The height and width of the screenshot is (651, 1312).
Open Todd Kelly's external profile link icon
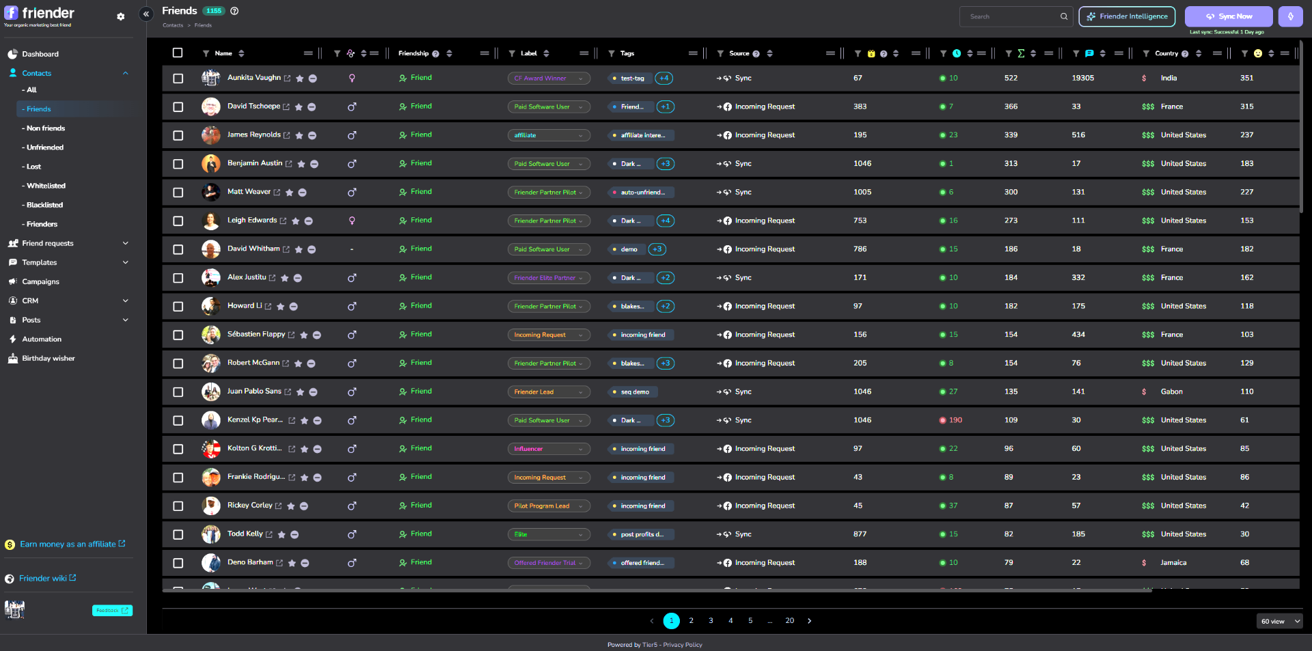(269, 535)
